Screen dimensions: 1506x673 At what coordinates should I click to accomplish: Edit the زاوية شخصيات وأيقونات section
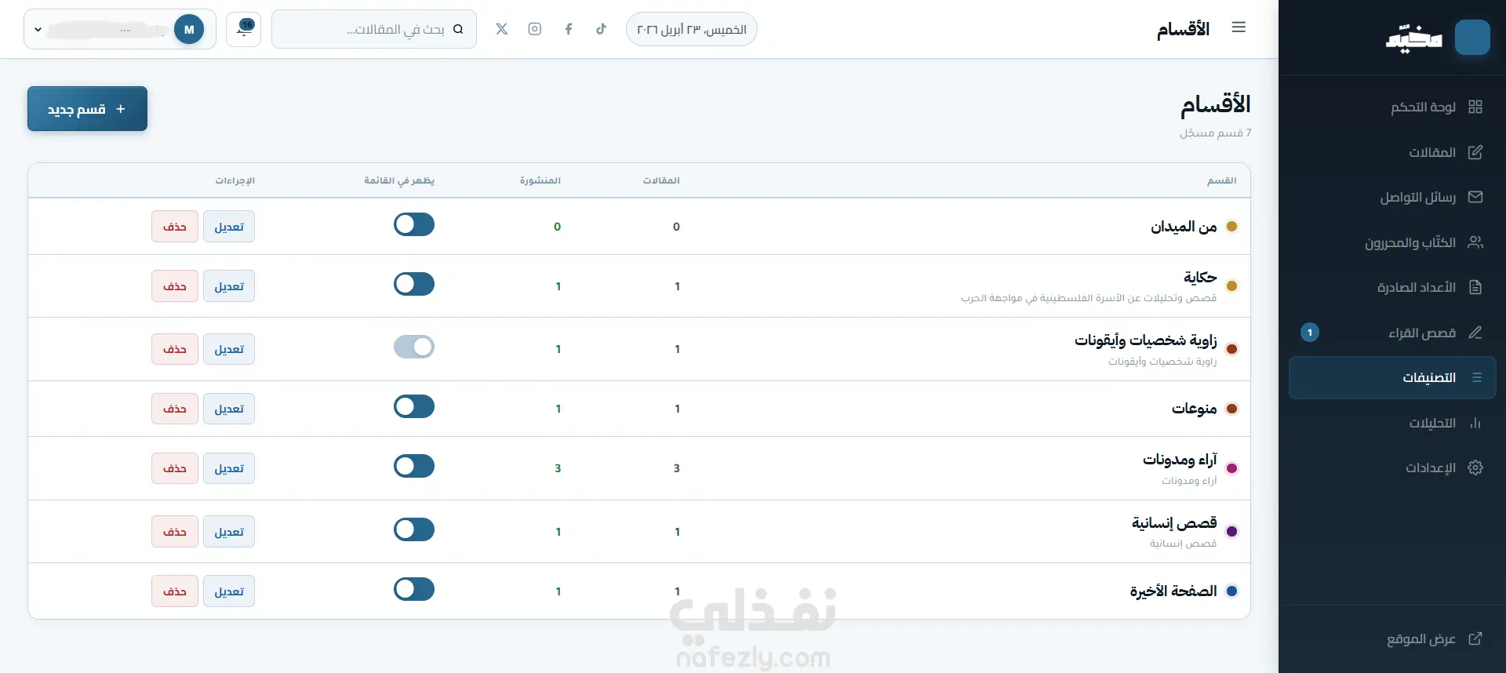(x=229, y=349)
